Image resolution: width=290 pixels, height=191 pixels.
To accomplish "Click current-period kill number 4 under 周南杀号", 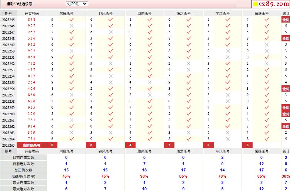I will (130, 145).
